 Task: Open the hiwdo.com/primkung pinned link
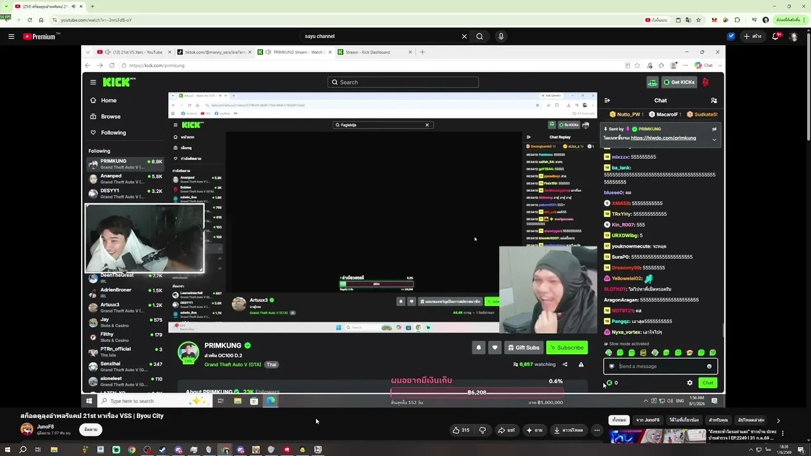click(x=663, y=138)
